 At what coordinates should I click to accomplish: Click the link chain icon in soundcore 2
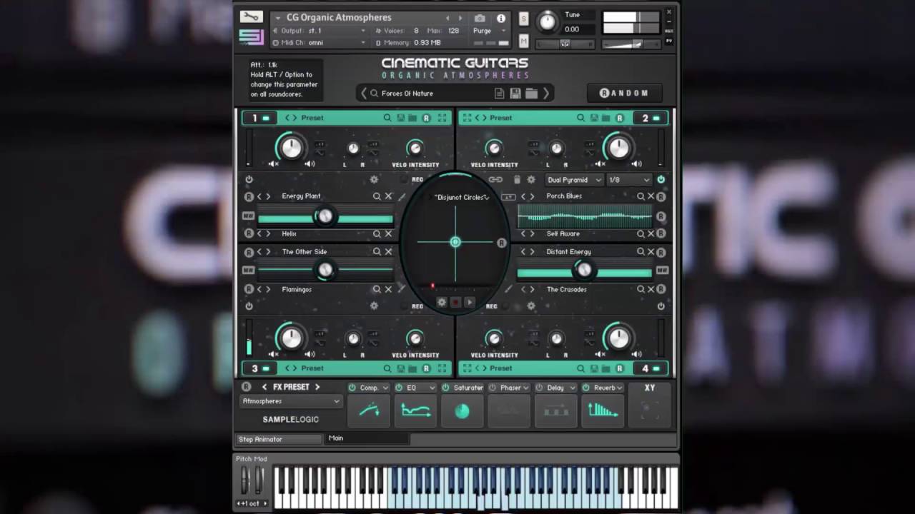coord(495,180)
